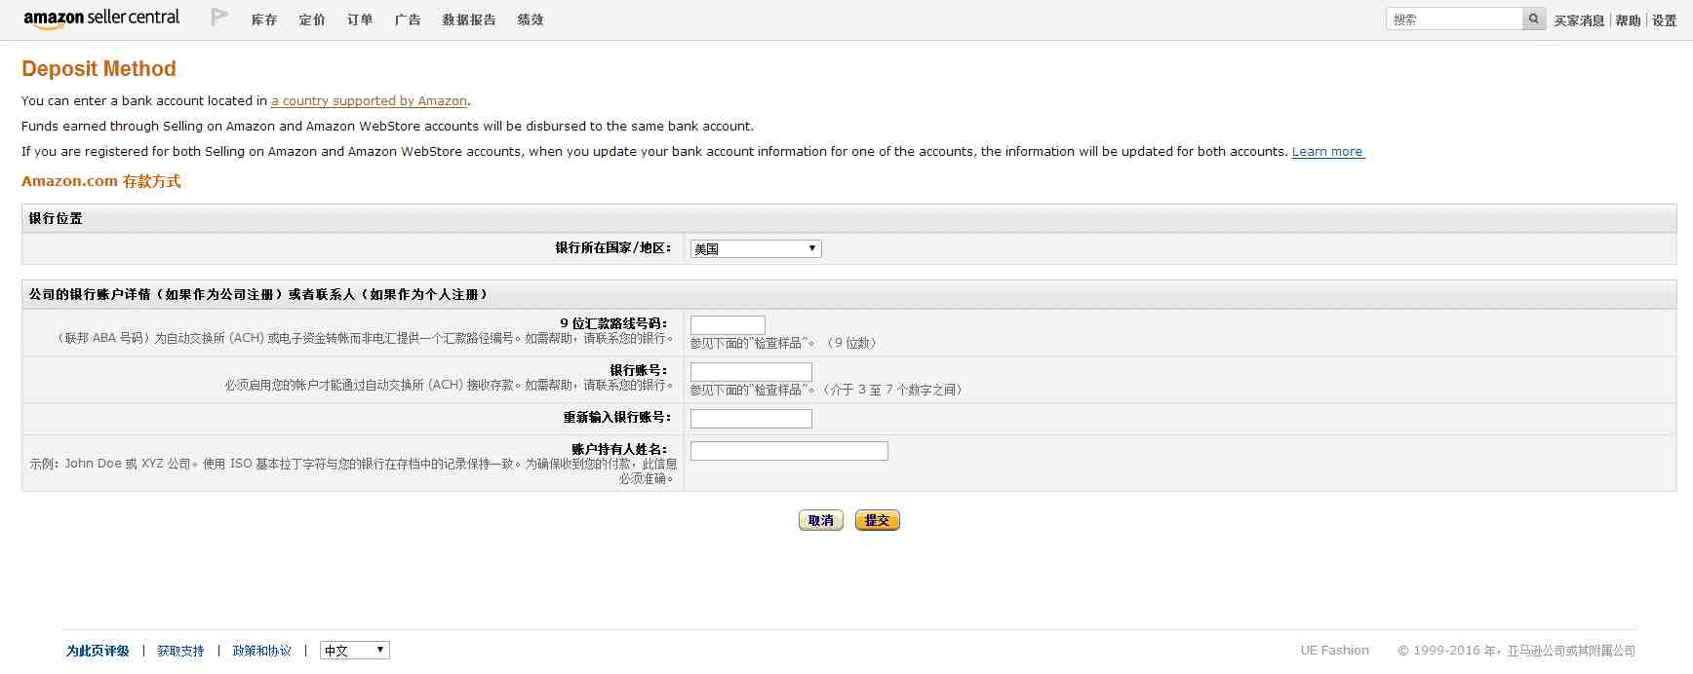This screenshot has width=1693, height=674.
Task: Click the bank account number field
Action: (751, 372)
